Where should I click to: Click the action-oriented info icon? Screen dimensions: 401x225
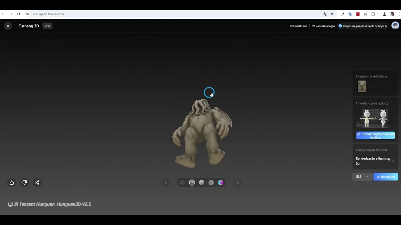click(x=387, y=103)
